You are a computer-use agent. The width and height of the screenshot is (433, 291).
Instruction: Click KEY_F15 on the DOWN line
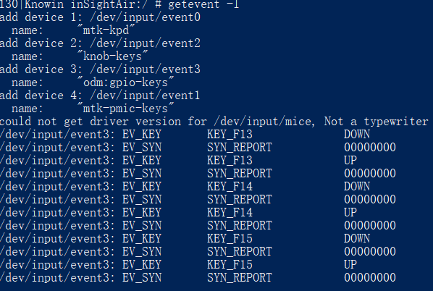pyautogui.click(x=230, y=239)
